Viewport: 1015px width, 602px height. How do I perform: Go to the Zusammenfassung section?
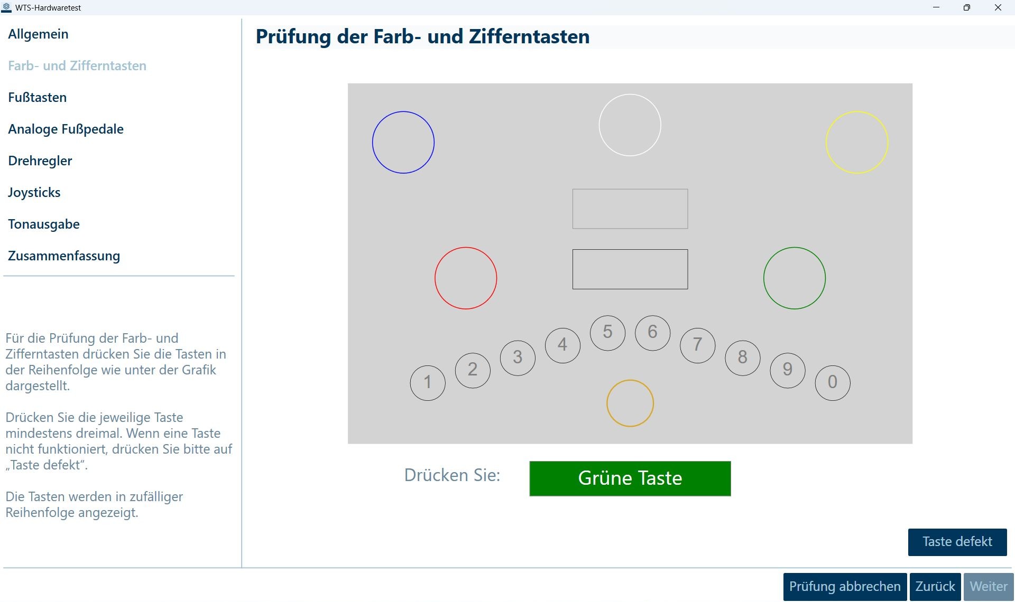(63, 256)
